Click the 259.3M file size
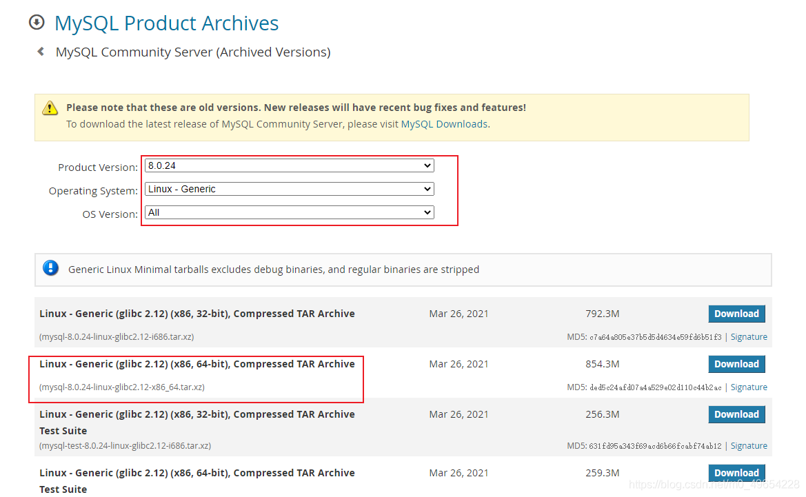 pos(603,473)
